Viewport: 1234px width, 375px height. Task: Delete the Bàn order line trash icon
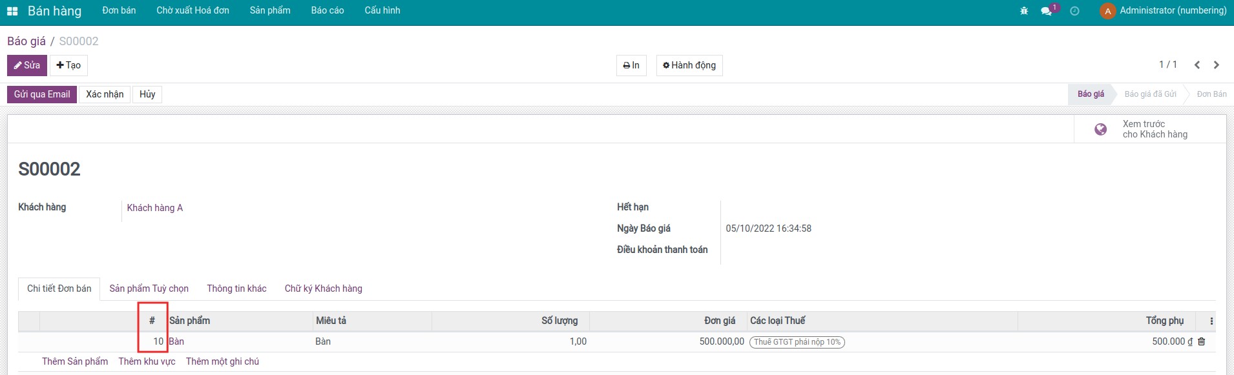pos(1202,341)
